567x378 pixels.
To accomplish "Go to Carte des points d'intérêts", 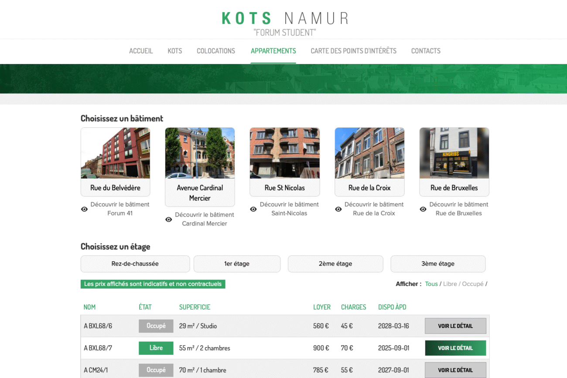I will [353, 51].
